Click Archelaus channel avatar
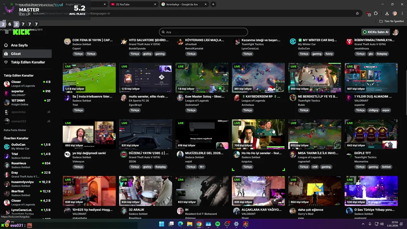This screenshot has height=229, width=407. [x=237, y=98]
